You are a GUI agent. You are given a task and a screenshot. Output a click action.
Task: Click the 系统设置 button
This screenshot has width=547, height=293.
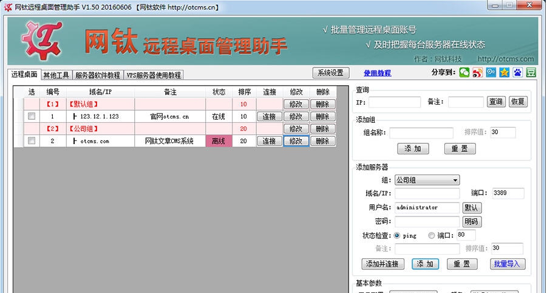point(331,73)
